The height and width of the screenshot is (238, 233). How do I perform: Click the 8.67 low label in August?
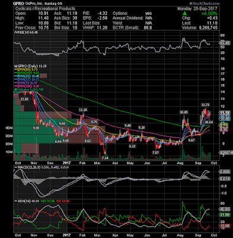click(192, 140)
